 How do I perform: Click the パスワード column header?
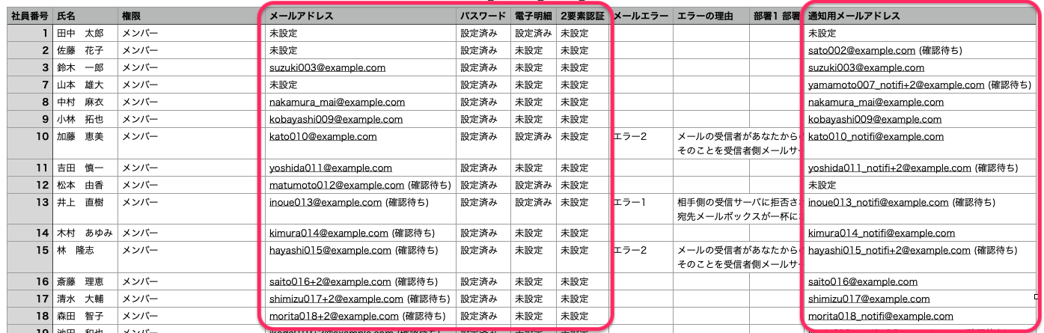tap(482, 16)
